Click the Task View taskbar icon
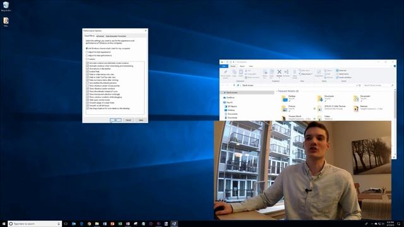The height and width of the screenshot is (227, 404). (66, 224)
